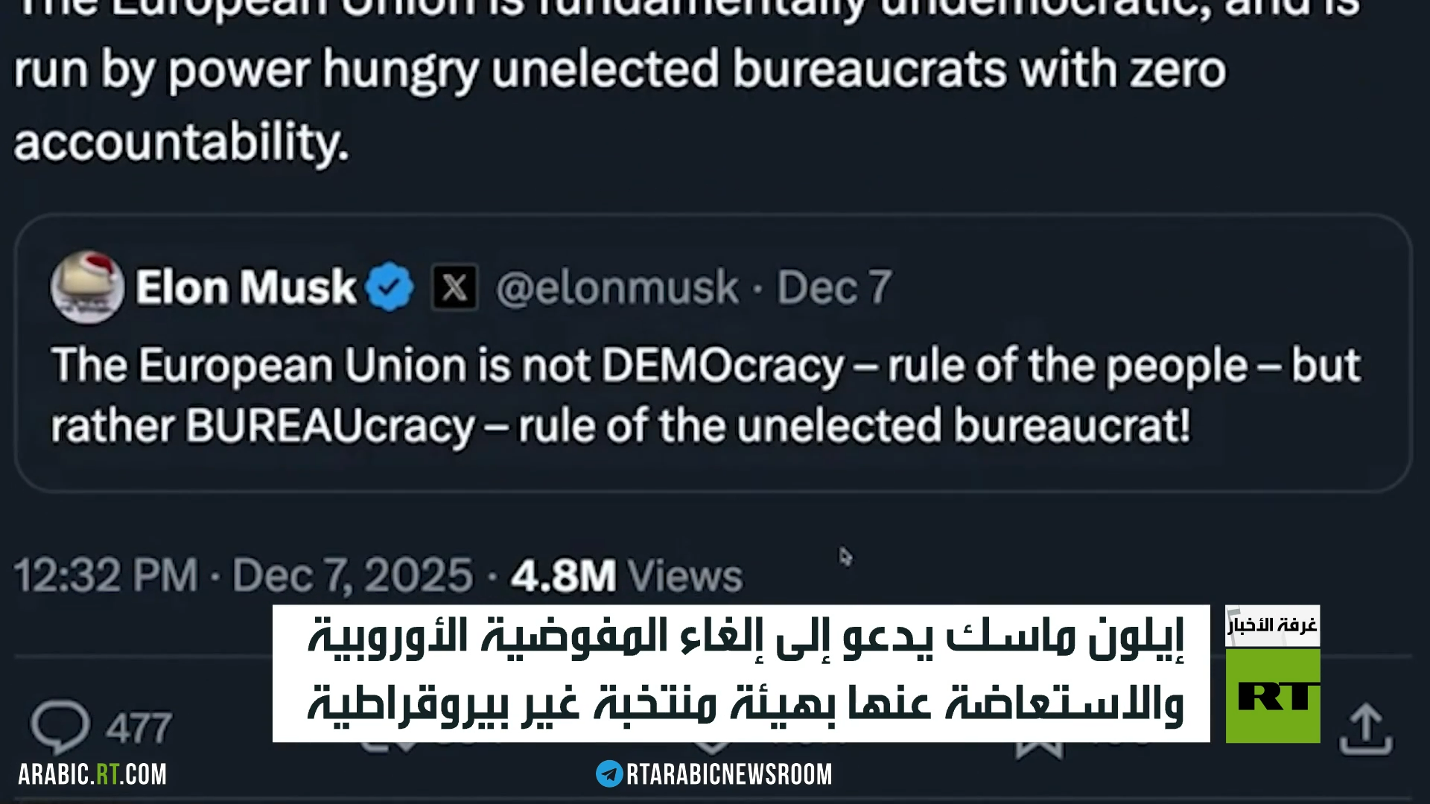Click the Telegram paper plane icon
The image size is (1430, 804).
pyautogui.click(x=608, y=774)
